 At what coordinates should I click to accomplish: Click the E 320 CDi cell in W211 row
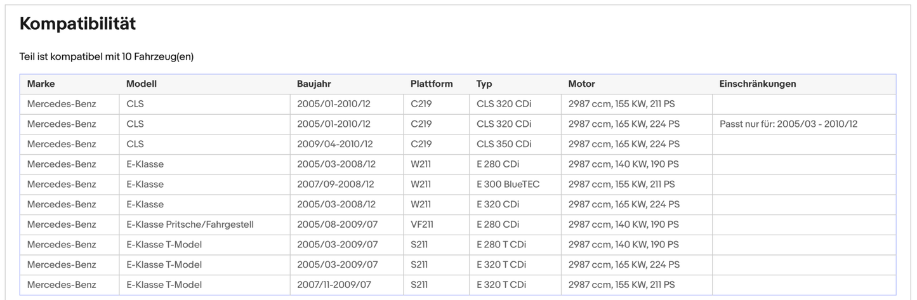tap(498, 204)
